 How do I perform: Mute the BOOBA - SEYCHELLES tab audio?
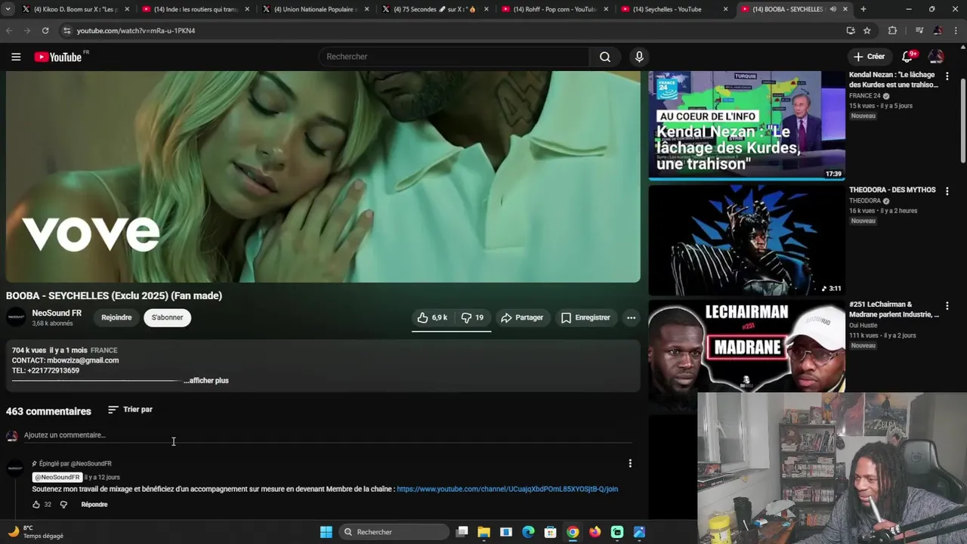[x=833, y=9]
